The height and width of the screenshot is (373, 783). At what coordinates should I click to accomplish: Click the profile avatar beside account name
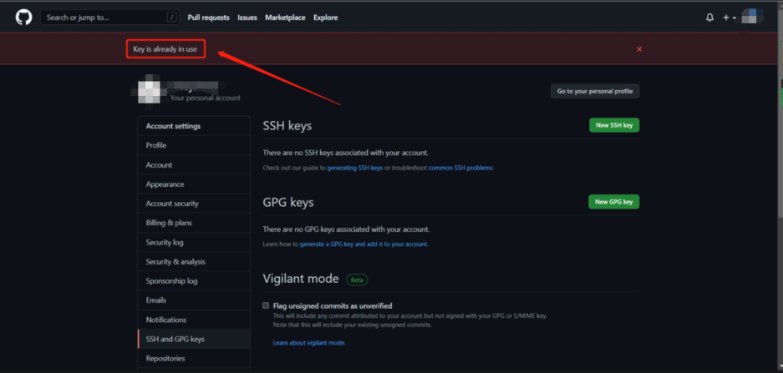coord(149,93)
